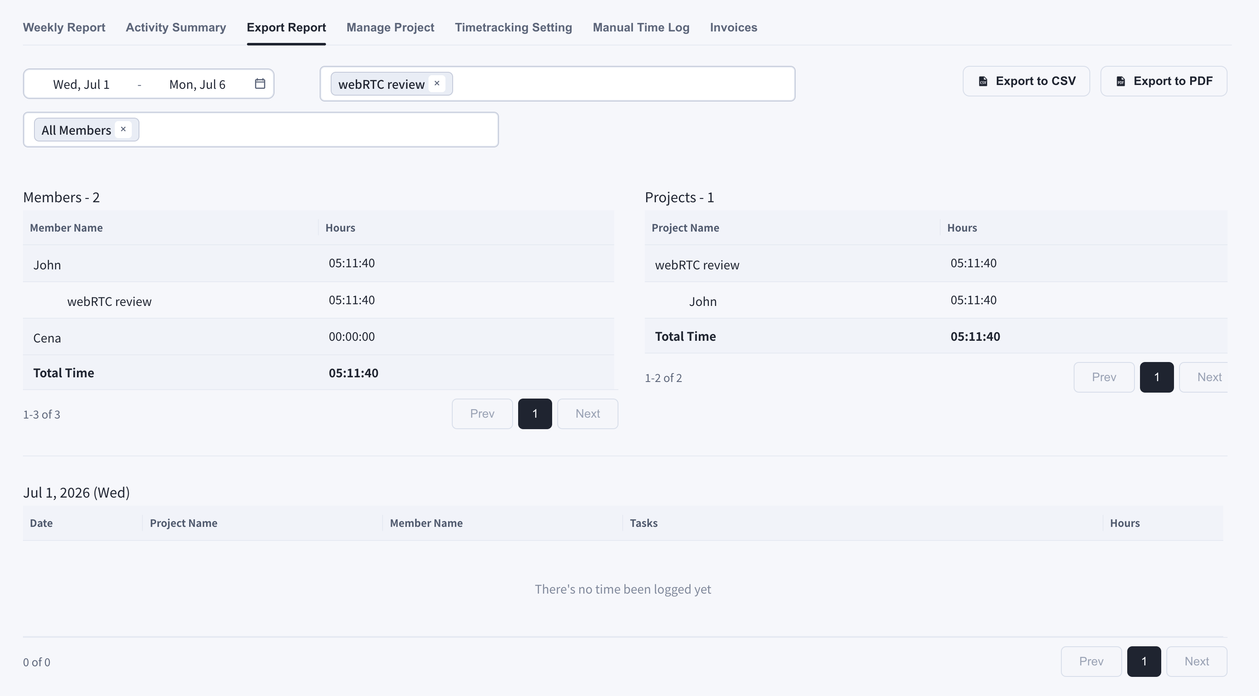Click the end date Mon, Jul 6
The width and height of the screenshot is (1259, 696).
coord(198,85)
